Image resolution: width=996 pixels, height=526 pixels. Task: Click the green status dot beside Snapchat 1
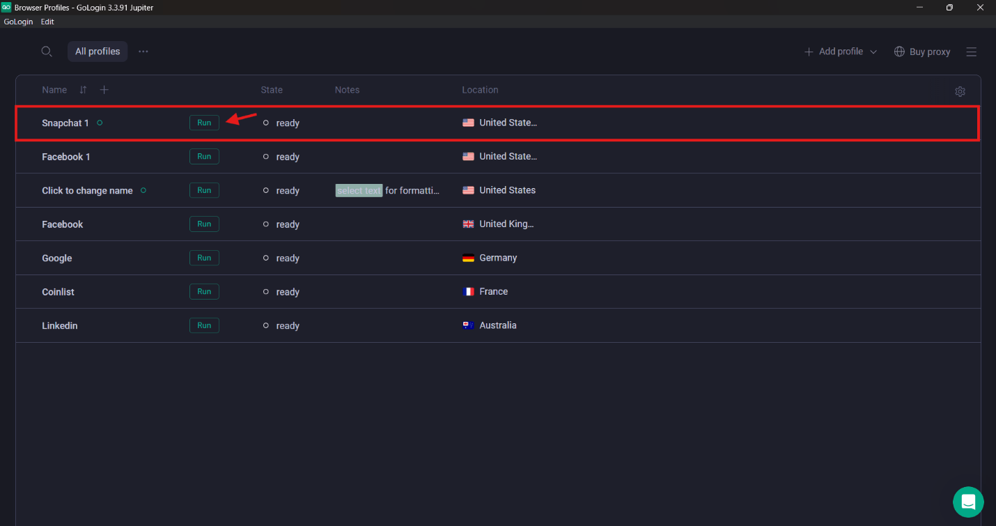coord(100,123)
